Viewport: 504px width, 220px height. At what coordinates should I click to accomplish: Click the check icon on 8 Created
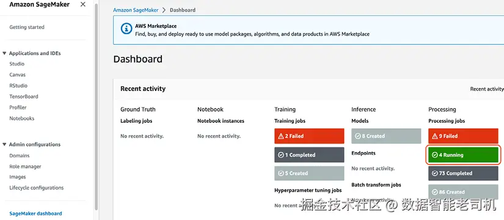pyautogui.click(x=358, y=136)
